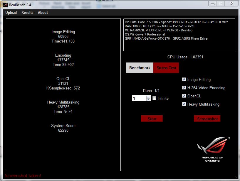Viewport: 240px width, 181px height.
Task: Click the Start benchmark button
Action: [x=152, y=119]
